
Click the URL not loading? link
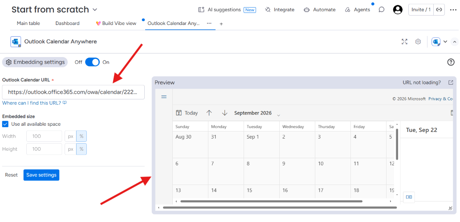pyautogui.click(x=422, y=82)
